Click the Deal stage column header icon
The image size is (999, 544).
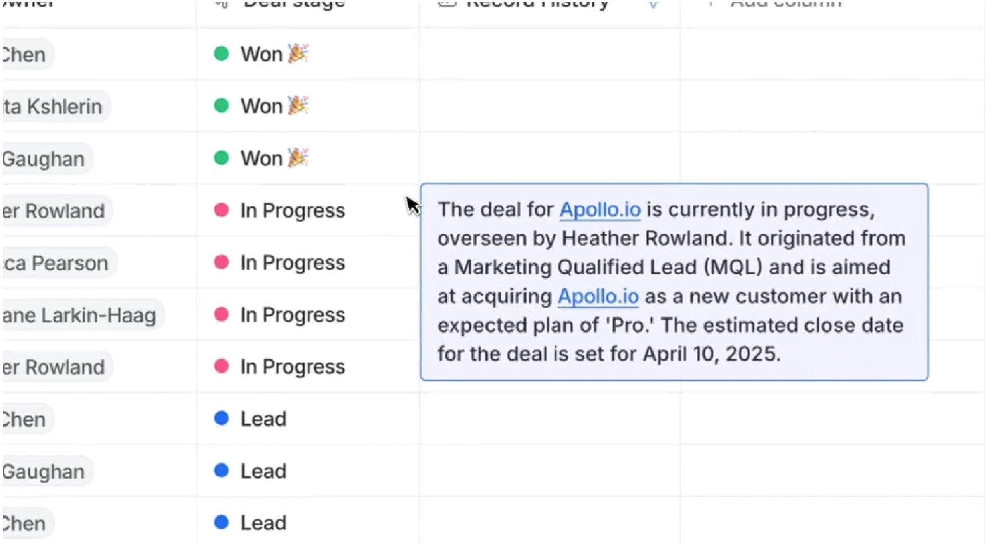(x=222, y=3)
